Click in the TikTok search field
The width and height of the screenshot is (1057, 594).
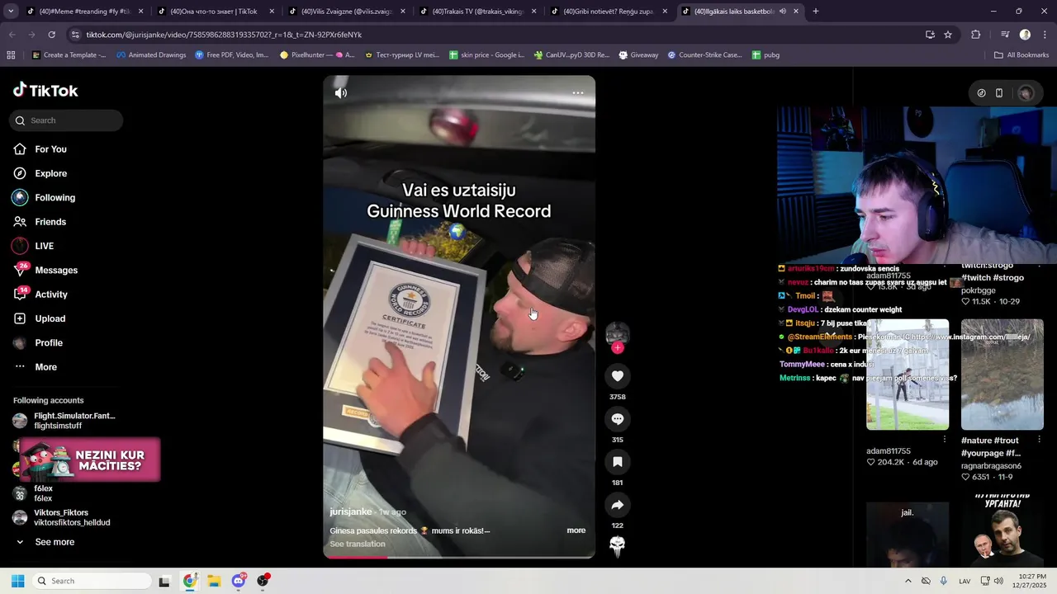66,120
